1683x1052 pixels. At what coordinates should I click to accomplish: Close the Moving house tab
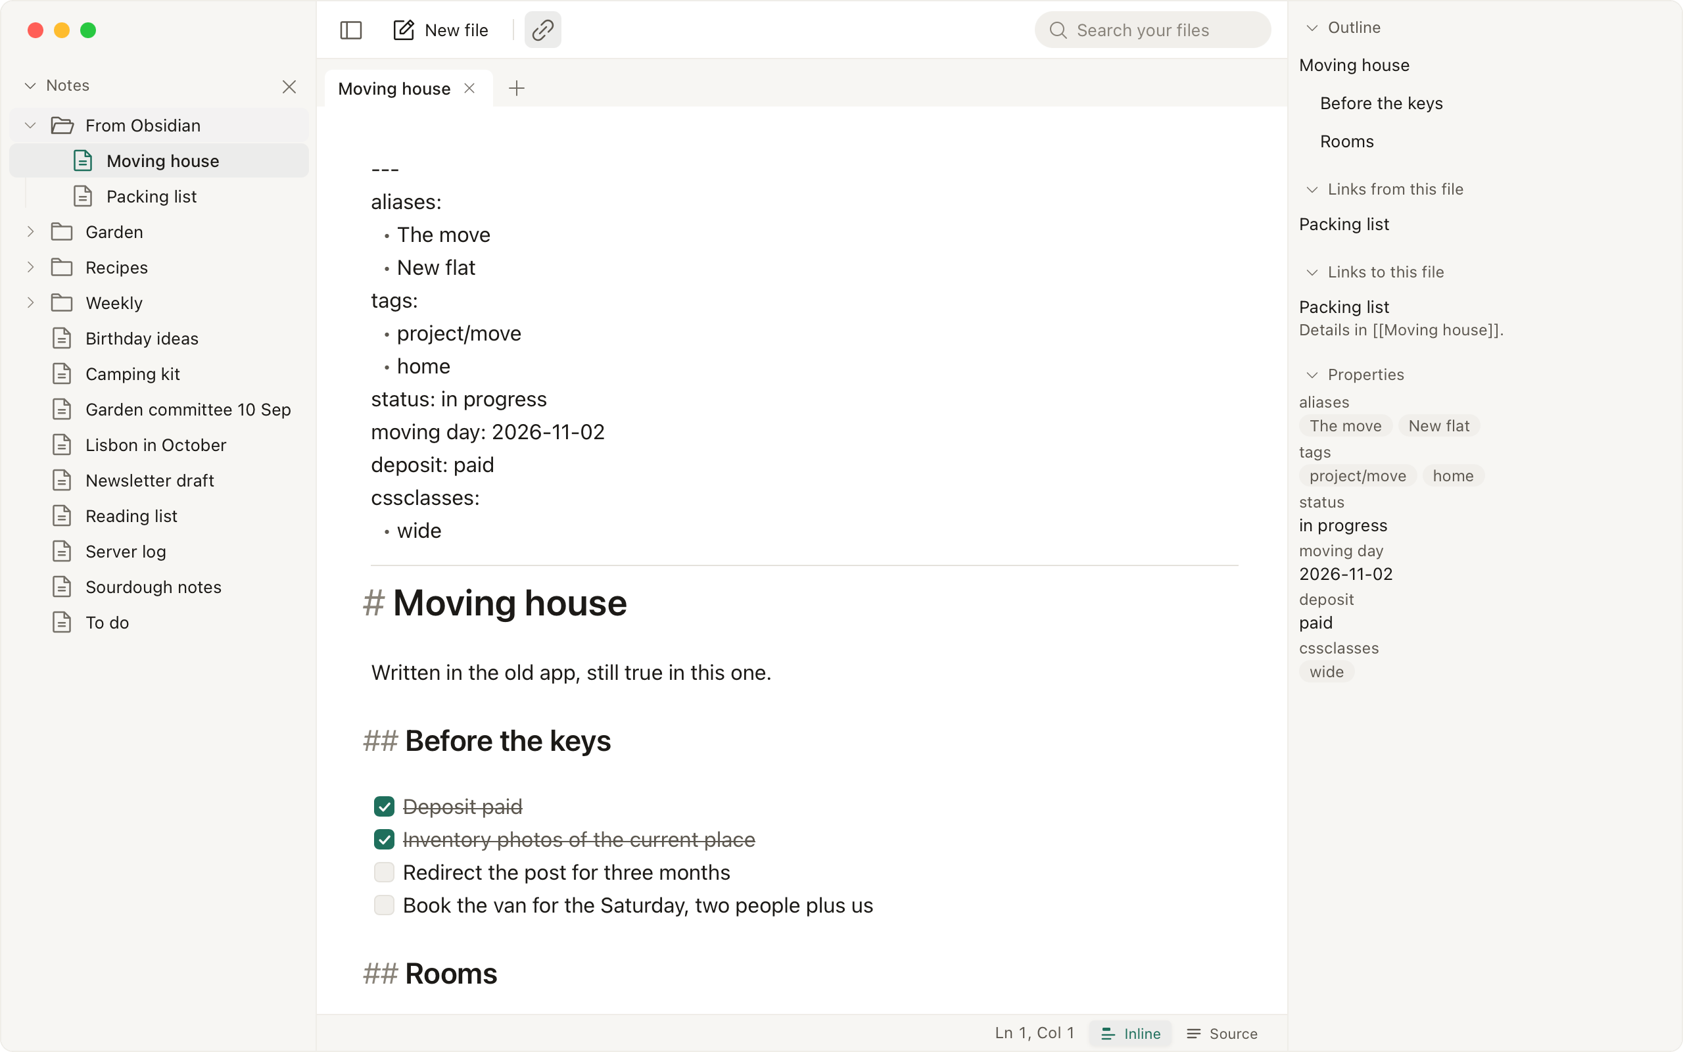(x=469, y=88)
